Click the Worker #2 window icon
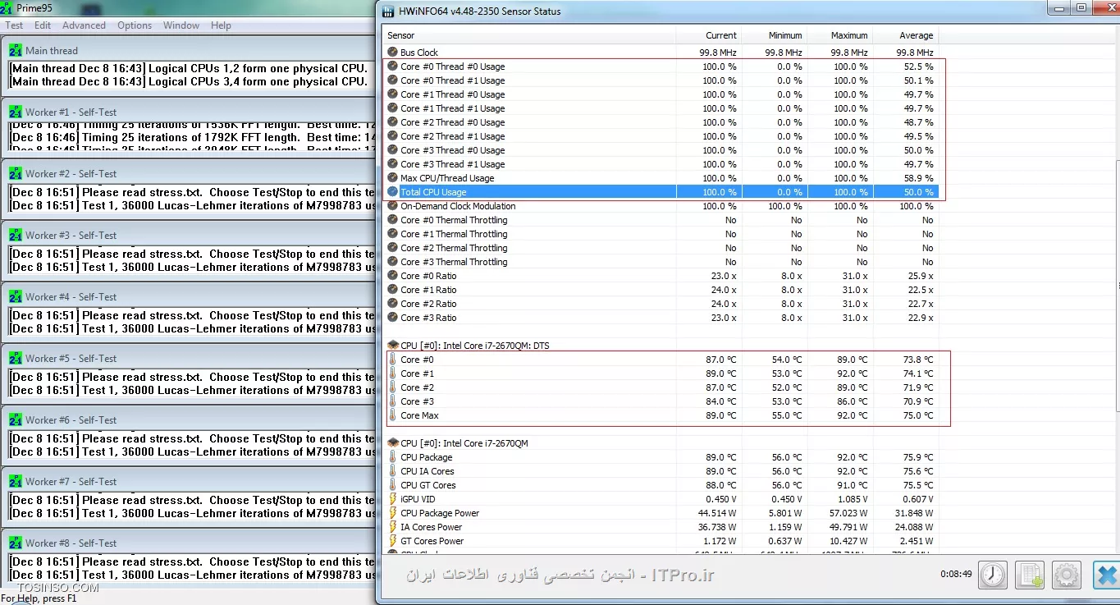This screenshot has height=605, width=1120. pos(16,173)
